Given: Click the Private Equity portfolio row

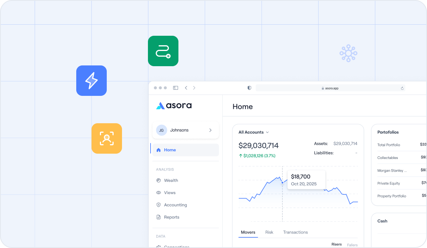Looking at the screenshot, I should [x=402, y=183].
